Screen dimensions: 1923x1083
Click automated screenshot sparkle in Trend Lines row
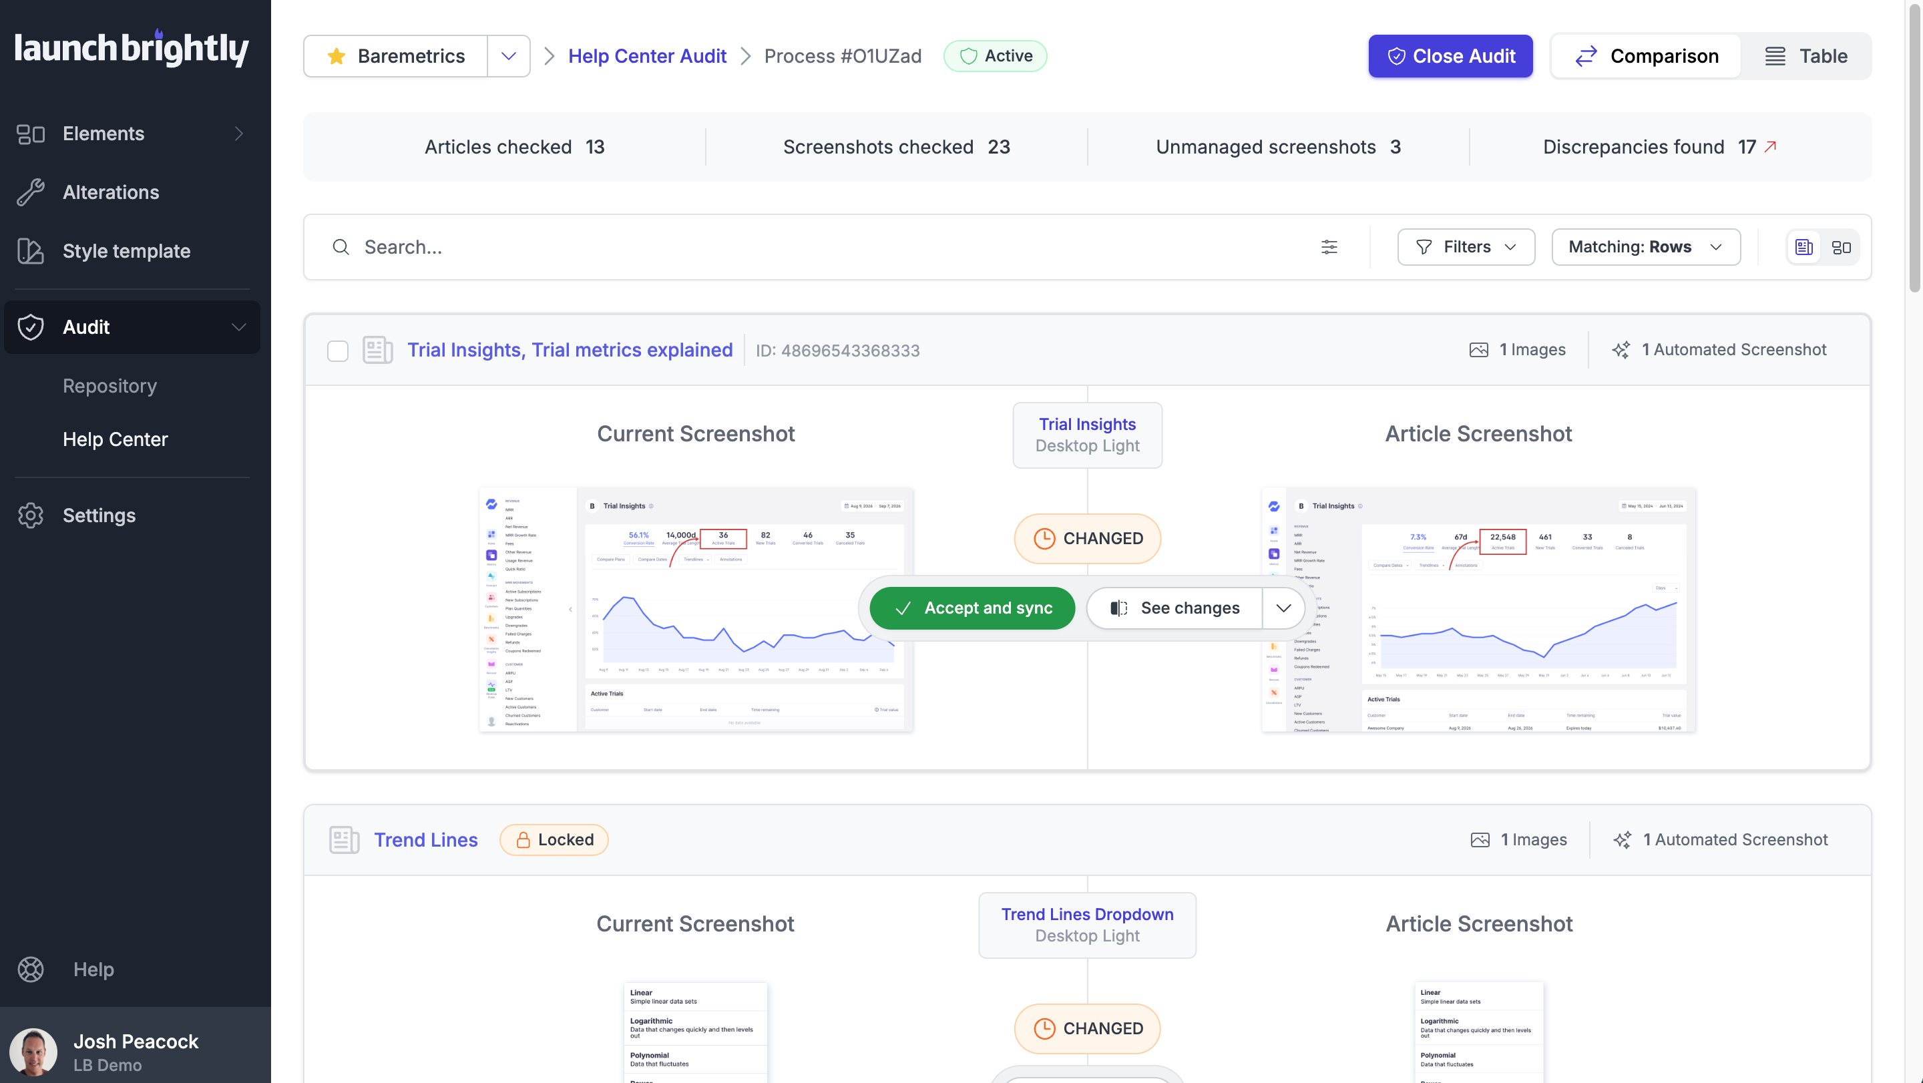1622,840
